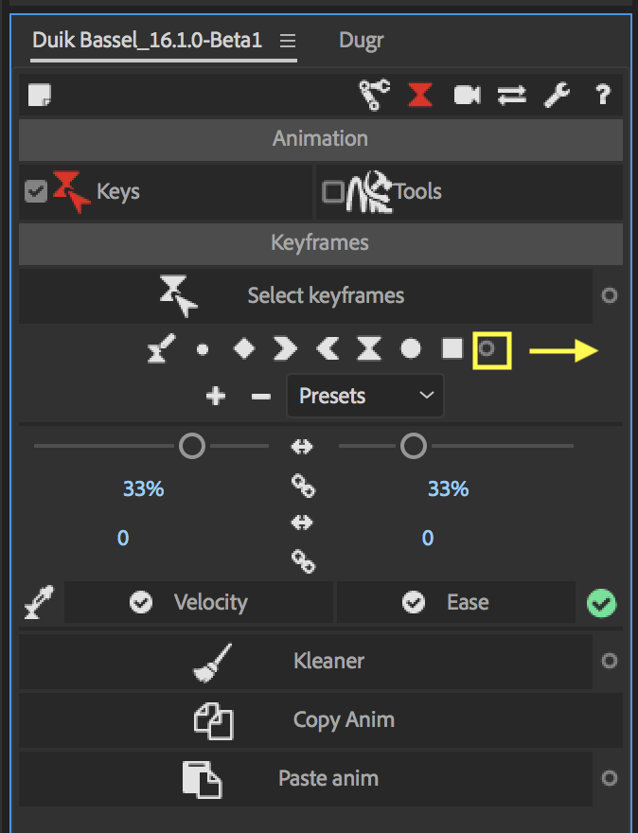Open Duik settings with the wrench icon
Image resolution: width=638 pixels, height=833 pixels.
coord(557,94)
